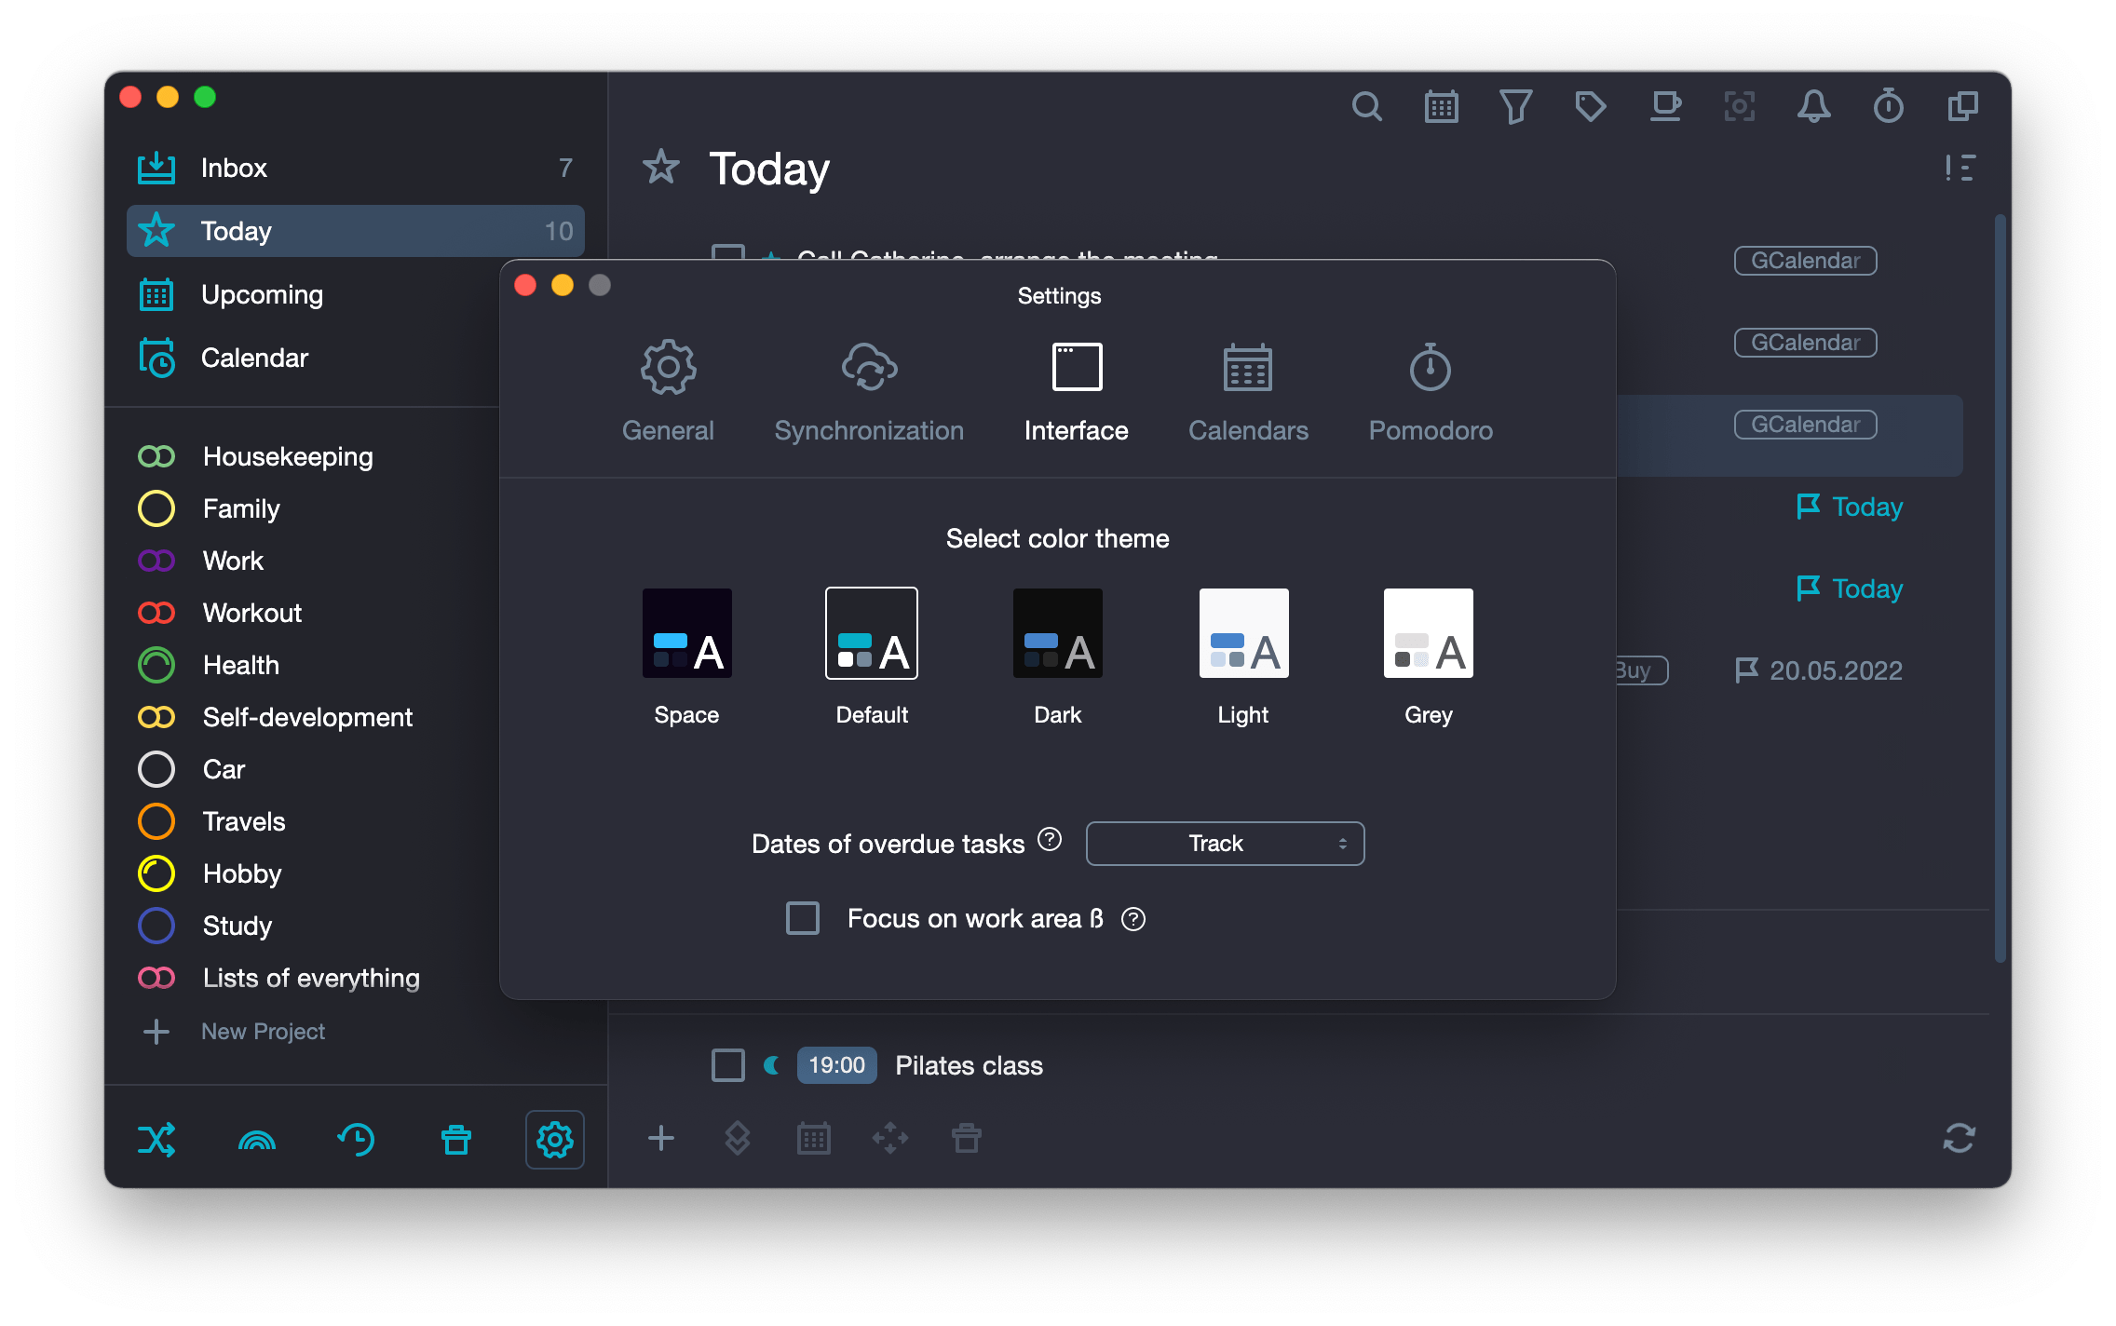Click the main task list scrollbar

(x=2000, y=589)
